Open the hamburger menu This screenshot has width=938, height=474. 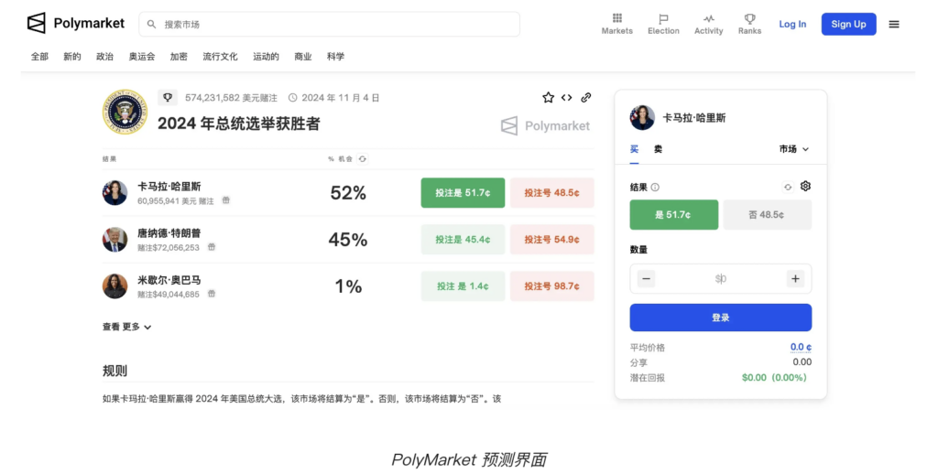coord(894,25)
